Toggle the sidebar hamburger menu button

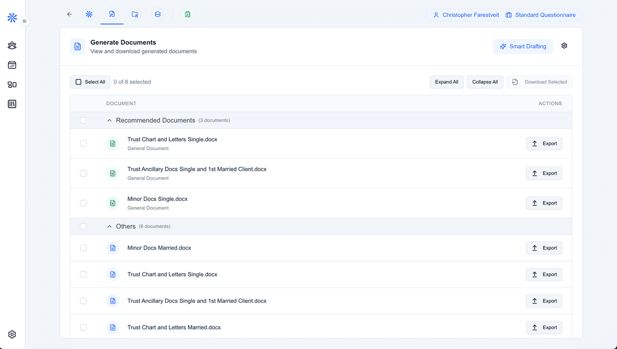(24, 21)
